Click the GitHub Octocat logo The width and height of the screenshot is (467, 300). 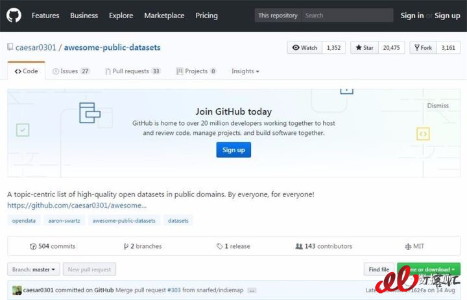tap(14, 15)
